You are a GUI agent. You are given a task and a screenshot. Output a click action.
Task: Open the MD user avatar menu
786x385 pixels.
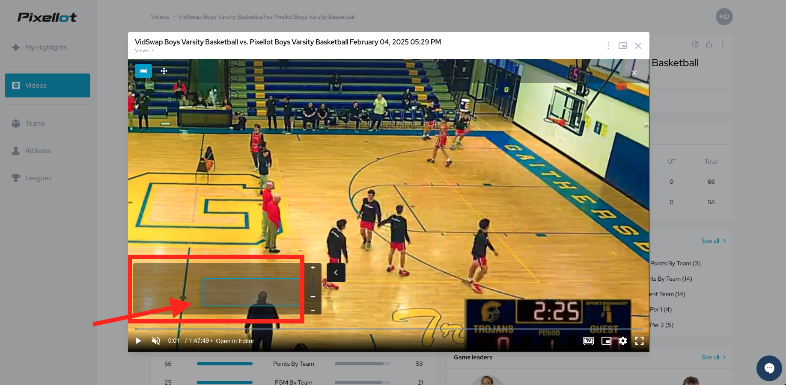pyautogui.click(x=724, y=17)
